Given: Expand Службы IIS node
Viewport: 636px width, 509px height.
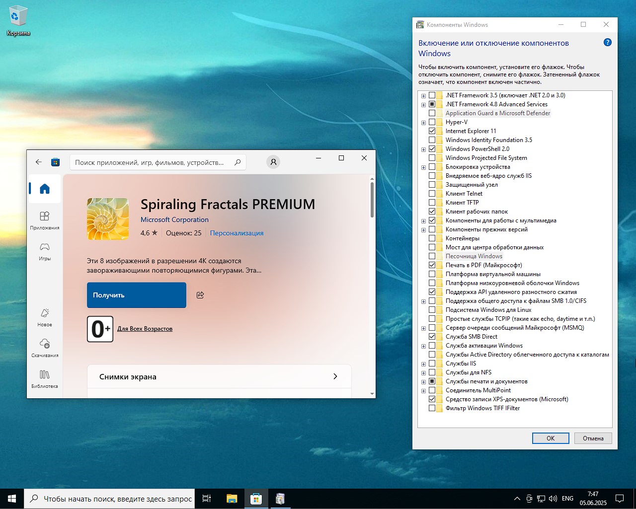Looking at the screenshot, I should [x=423, y=364].
